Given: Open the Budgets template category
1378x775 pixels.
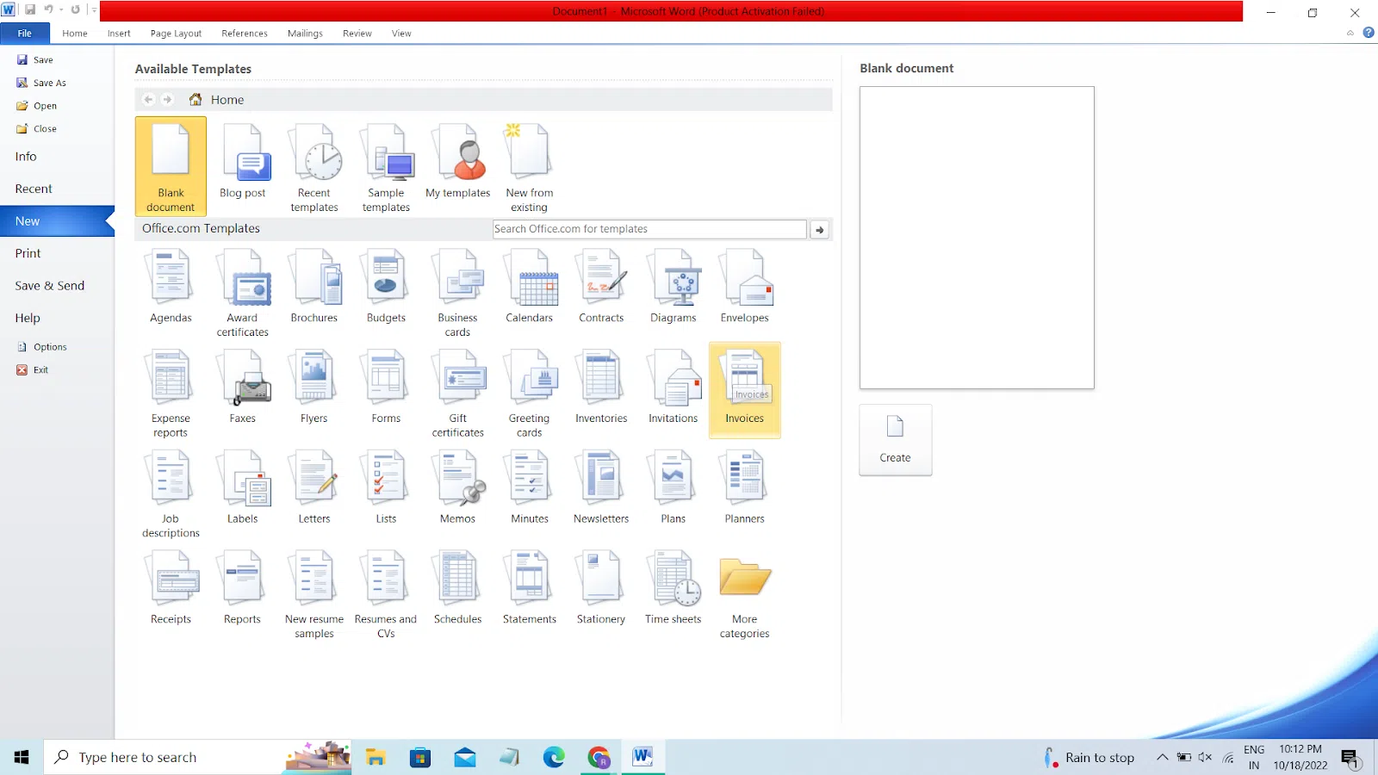Looking at the screenshot, I should (386, 286).
